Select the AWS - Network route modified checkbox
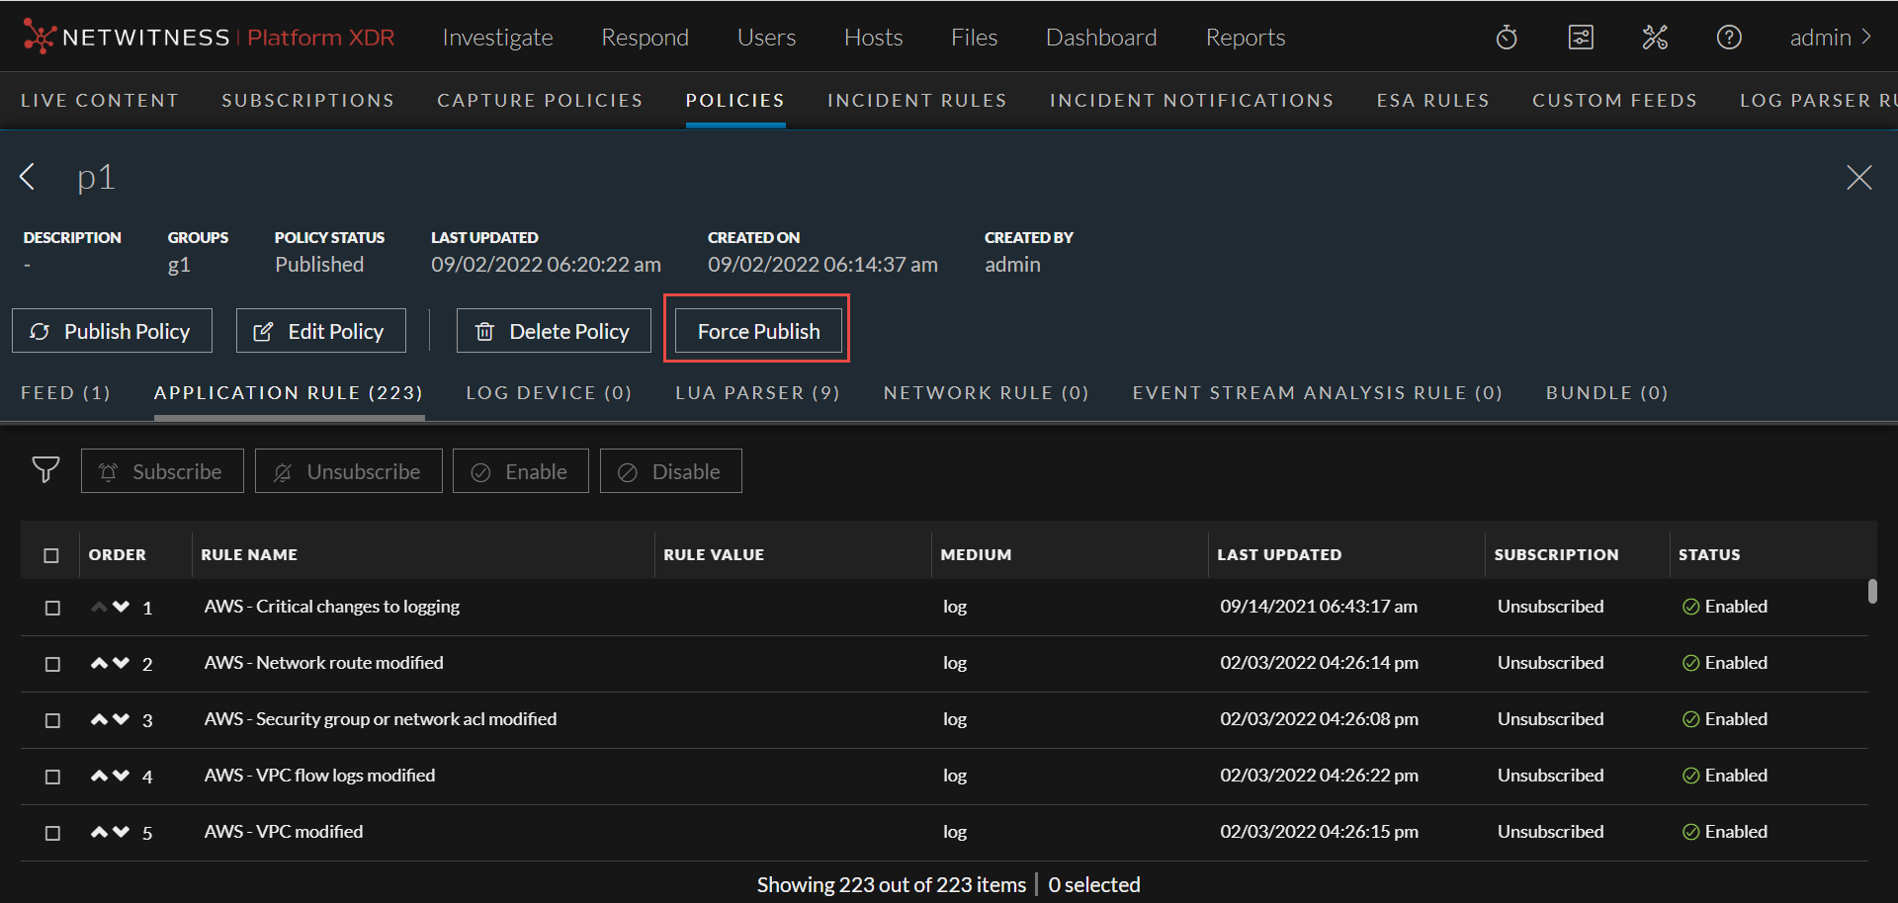Image resolution: width=1898 pixels, height=903 pixels. click(52, 664)
